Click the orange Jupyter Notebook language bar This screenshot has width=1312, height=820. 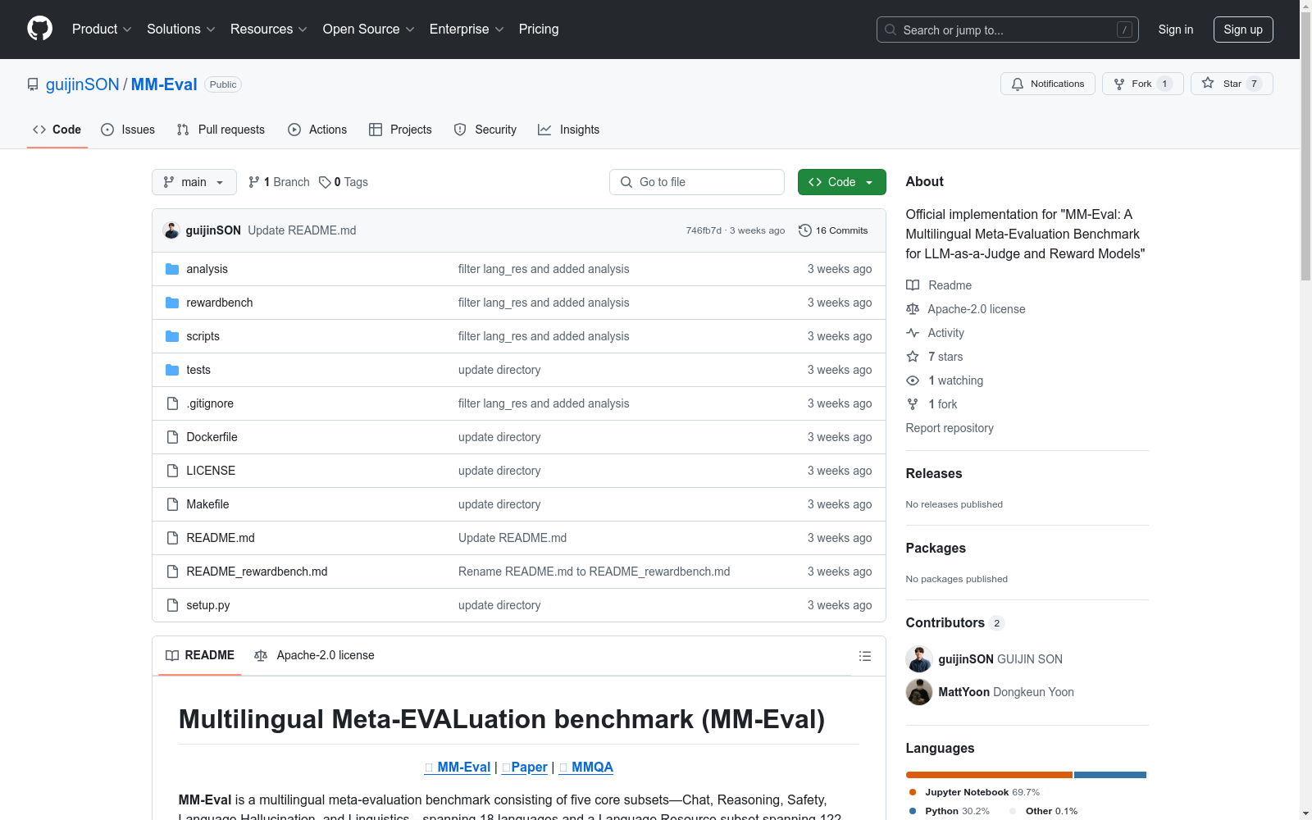[989, 775]
